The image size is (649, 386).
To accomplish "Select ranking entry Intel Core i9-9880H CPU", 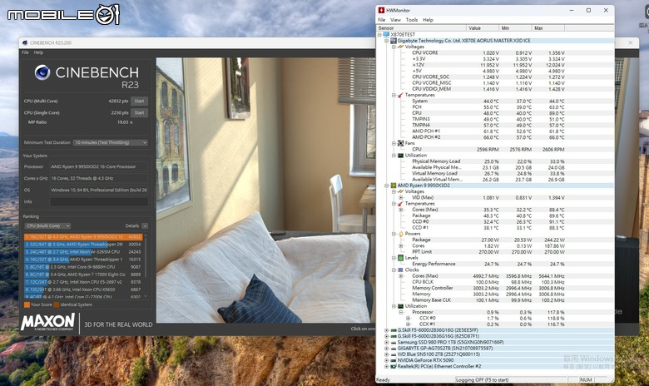I will click(x=83, y=267).
